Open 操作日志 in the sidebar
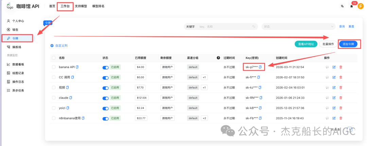The image size is (367, 146). tap(18, 82)
